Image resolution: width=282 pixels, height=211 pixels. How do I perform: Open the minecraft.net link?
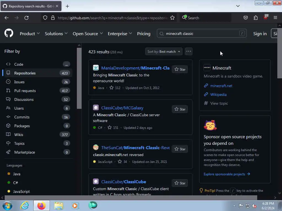pyautogui.click(x=221, y=86)
